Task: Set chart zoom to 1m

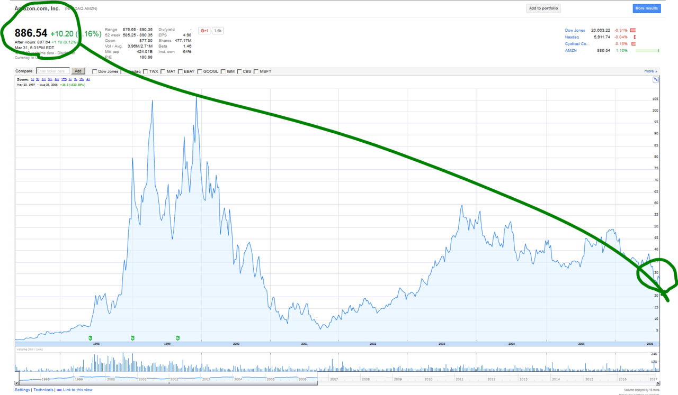Action: click(x=43, y=79)
